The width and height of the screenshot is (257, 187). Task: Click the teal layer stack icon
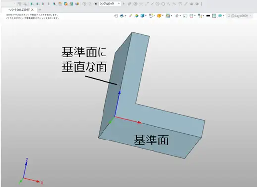click(220, 16)
